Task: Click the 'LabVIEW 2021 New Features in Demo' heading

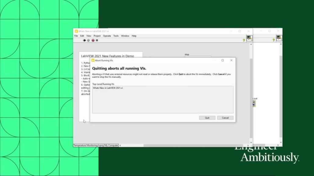Action: 108,56
